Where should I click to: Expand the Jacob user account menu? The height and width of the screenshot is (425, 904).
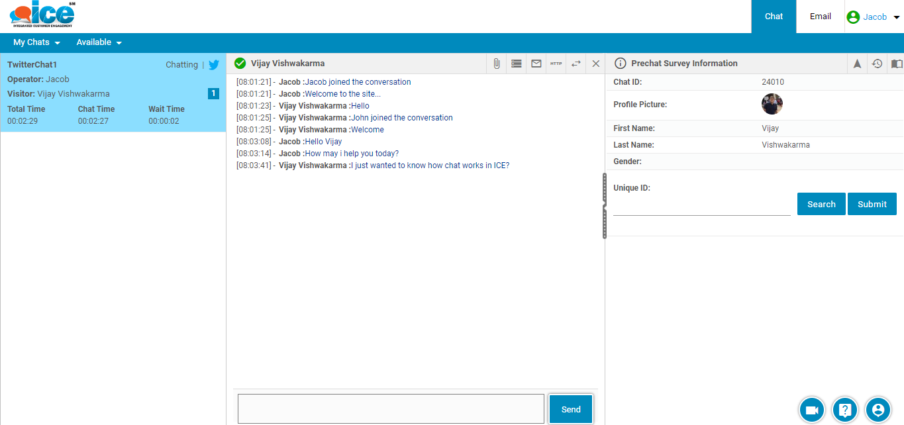click(x=874, y=17)
